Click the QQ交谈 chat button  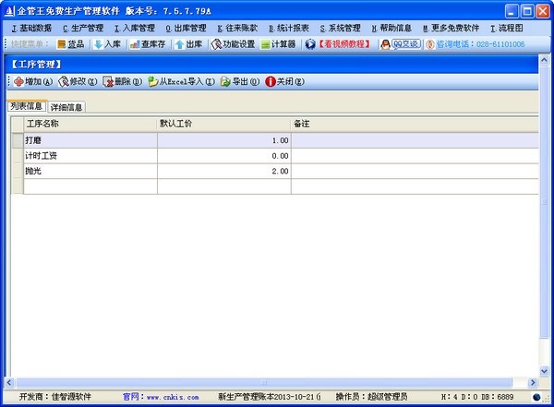[401, 44]
